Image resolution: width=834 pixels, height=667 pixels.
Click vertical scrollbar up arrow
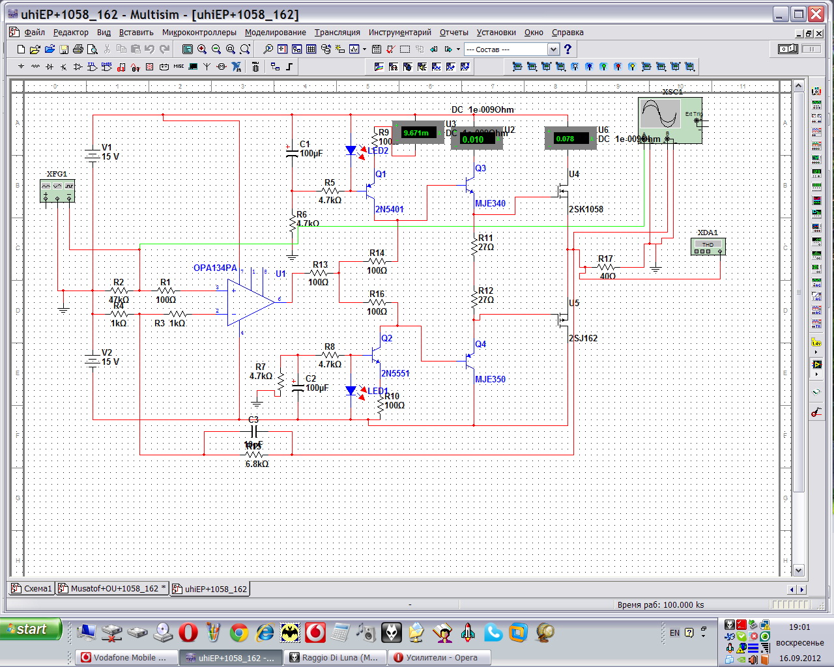click(799, 86)
